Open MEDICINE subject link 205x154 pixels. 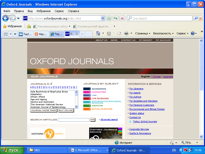97,105
